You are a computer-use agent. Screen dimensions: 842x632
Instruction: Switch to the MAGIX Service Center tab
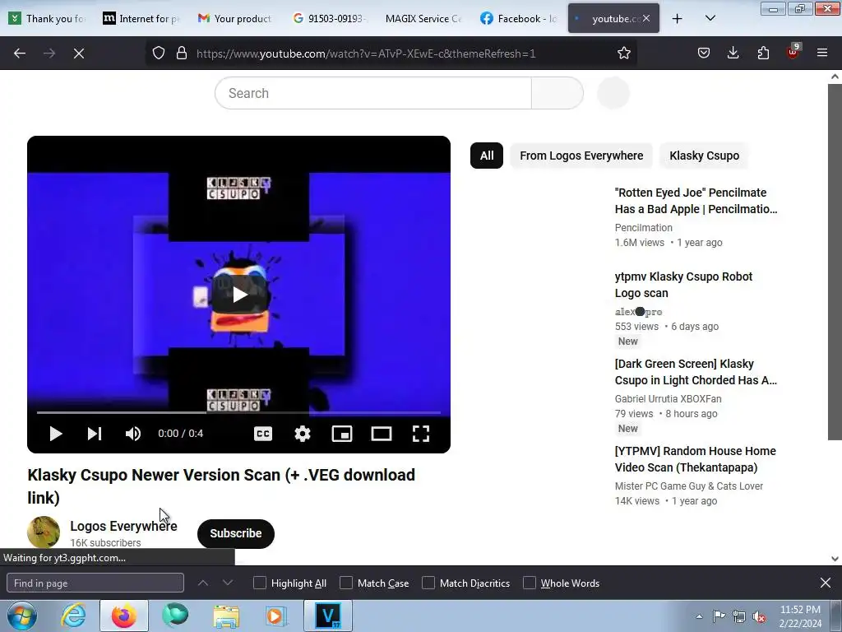point(423,18)
